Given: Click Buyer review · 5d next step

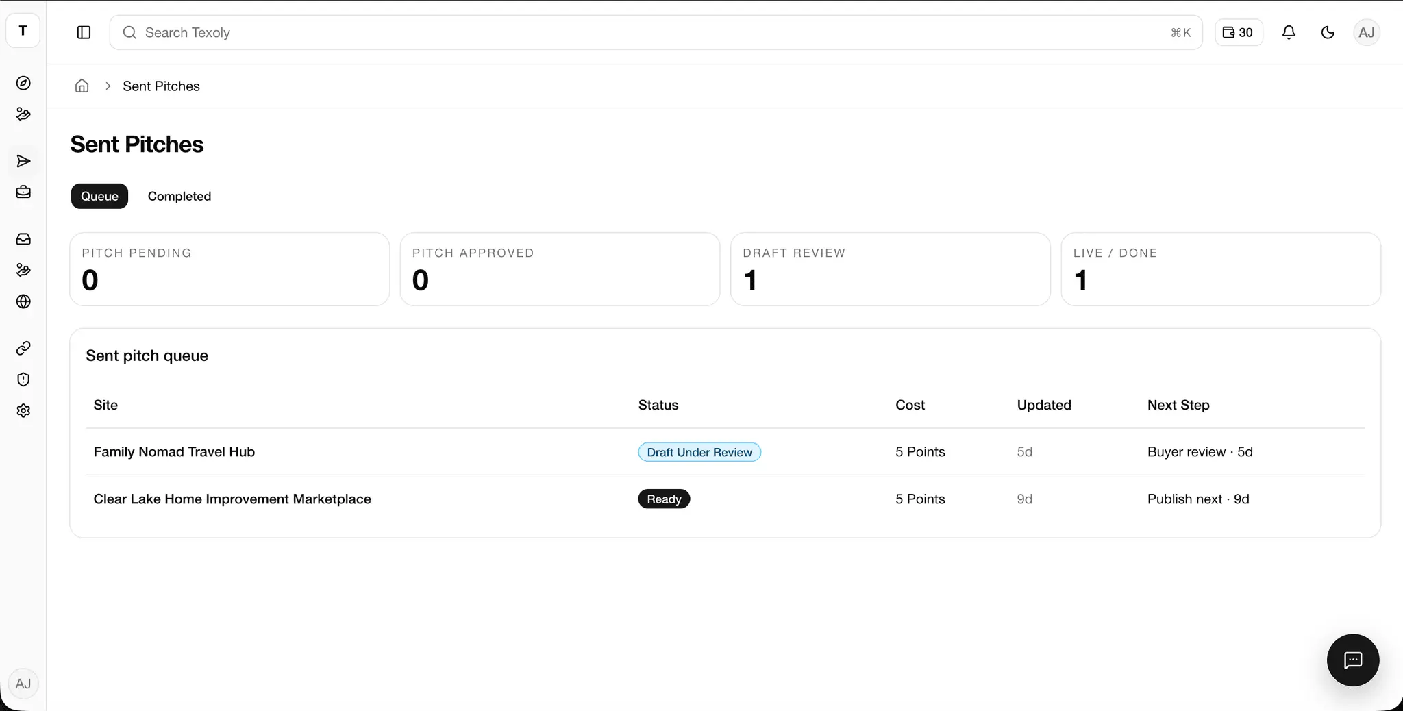Looking at the screenshot, I should tap(1200, 451).
